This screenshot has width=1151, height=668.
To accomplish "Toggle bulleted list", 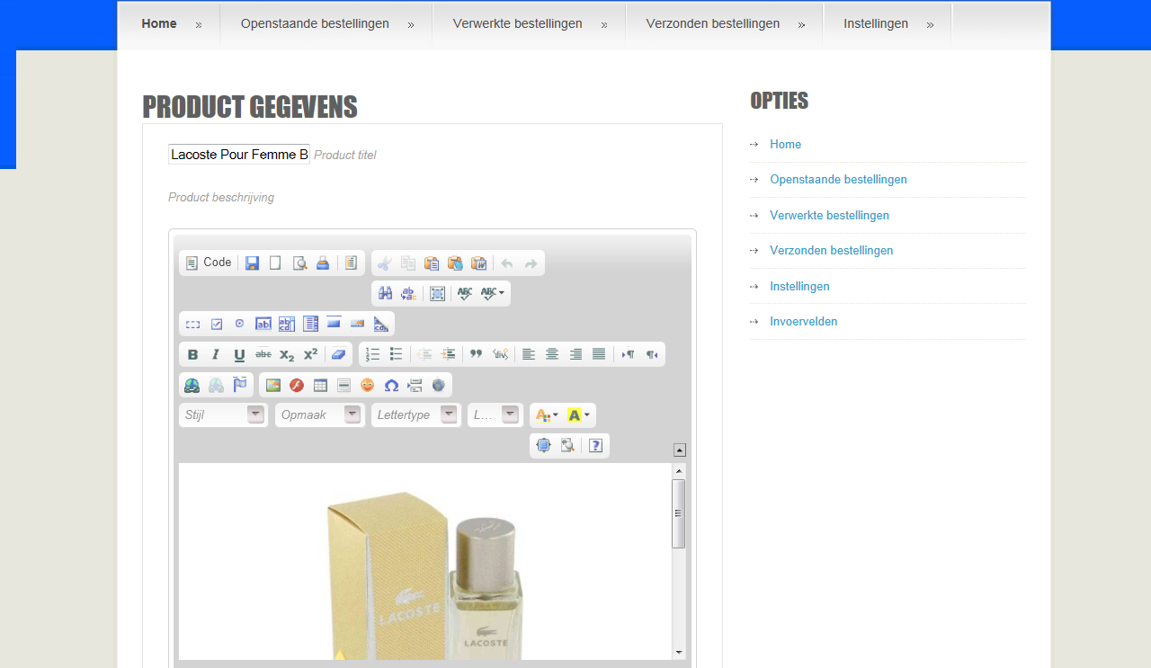I will (x=396, y=354).
